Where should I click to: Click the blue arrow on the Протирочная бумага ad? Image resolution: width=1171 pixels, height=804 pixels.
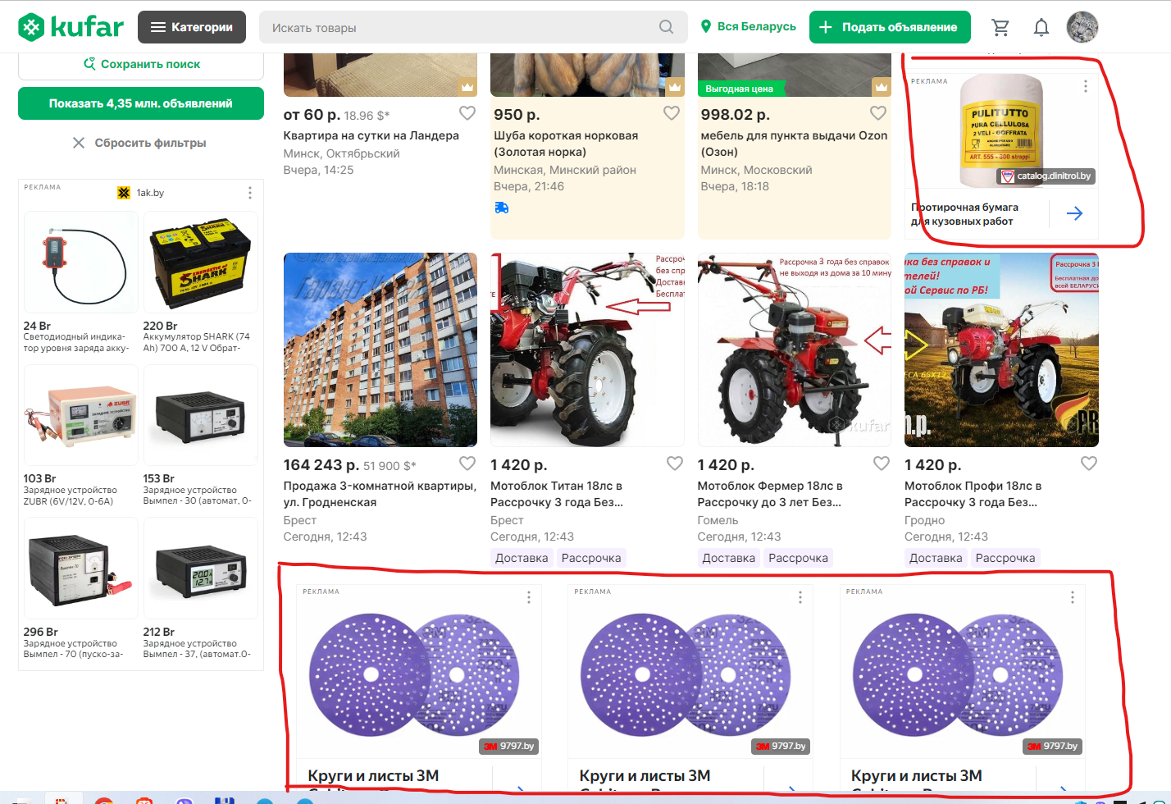point(1074,212)
